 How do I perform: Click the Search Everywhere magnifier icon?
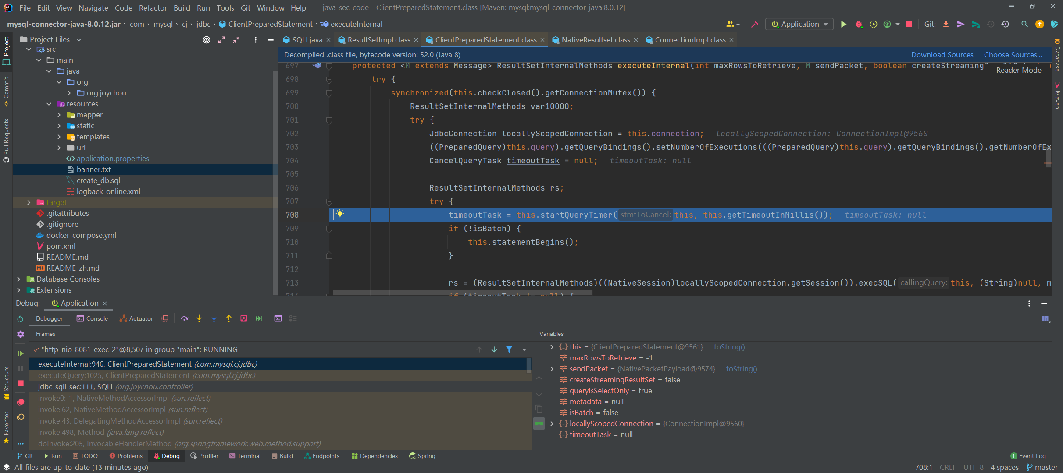pos(1024,24)
